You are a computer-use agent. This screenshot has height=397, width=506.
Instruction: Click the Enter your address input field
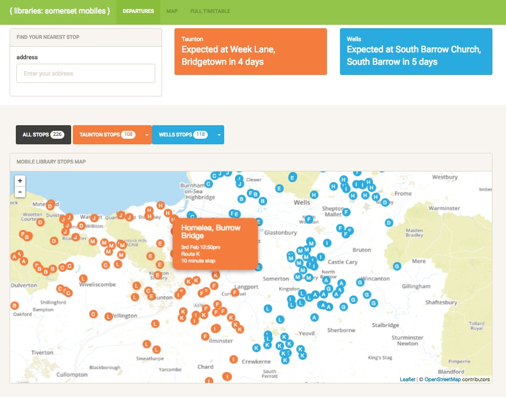pyautogui.click(x=85, y=73)
